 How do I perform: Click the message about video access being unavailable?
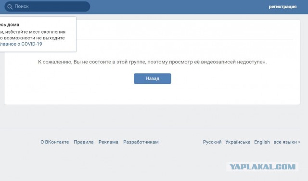(152, 62)
